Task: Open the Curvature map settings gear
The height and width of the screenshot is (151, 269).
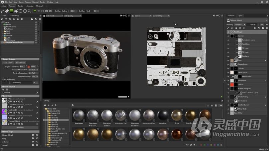Action: [8, 107]
